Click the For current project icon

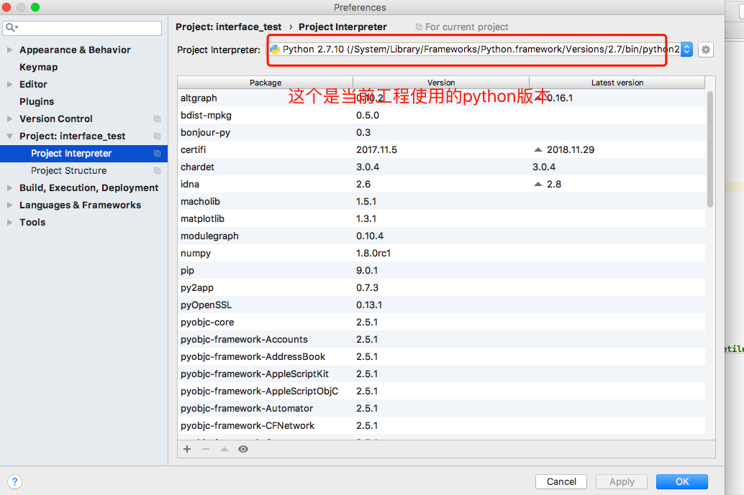tap(419, 27)
